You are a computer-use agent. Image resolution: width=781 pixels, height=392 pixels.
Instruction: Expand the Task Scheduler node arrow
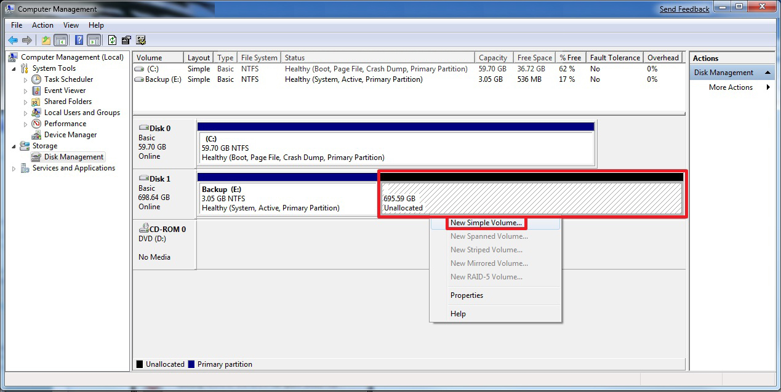pyautogui.click(x=25, y=80)
